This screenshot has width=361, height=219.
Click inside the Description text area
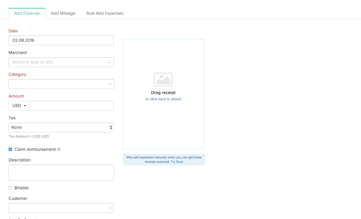point(61,172)
